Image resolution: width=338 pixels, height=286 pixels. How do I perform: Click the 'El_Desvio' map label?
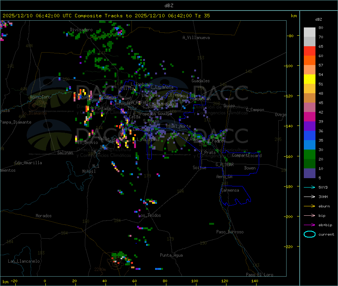tap(88, 142)
